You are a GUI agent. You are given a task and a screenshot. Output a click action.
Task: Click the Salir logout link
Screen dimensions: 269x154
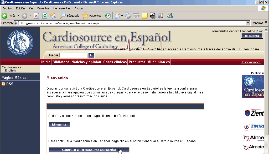260,31
